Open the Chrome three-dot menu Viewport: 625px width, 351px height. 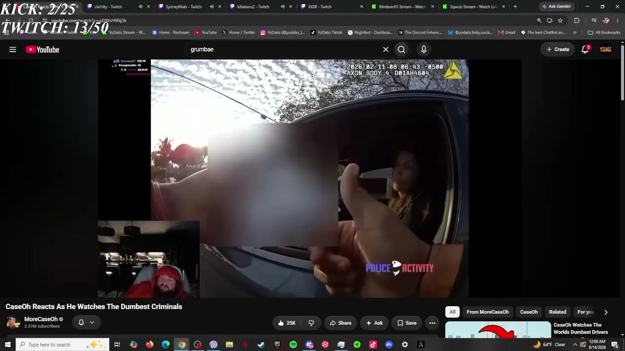618,20
